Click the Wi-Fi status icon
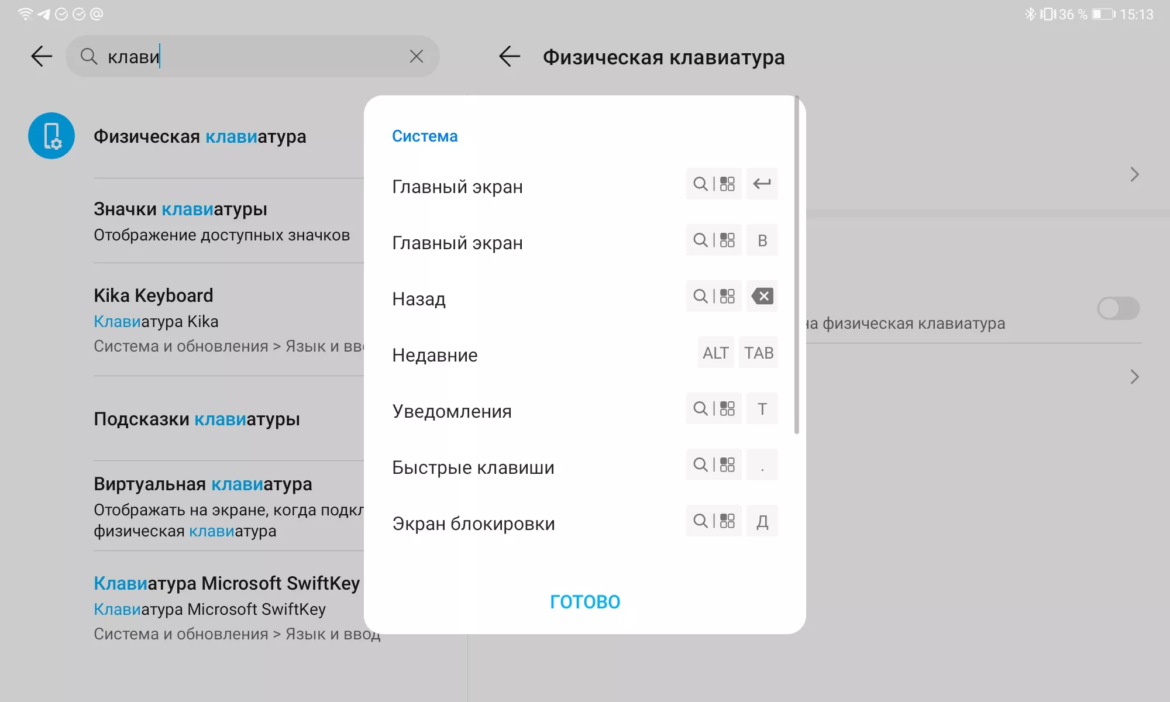This screenshot has width=1170, height=702. [25, 14]
